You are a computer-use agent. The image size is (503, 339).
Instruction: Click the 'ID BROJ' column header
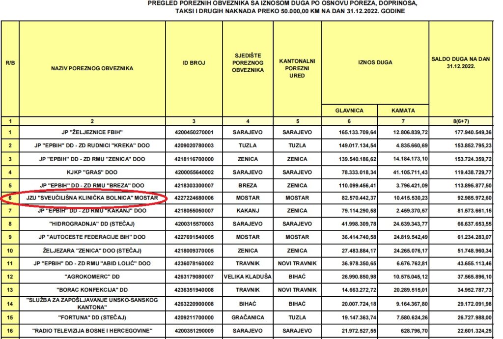click(x=194, y=63)
